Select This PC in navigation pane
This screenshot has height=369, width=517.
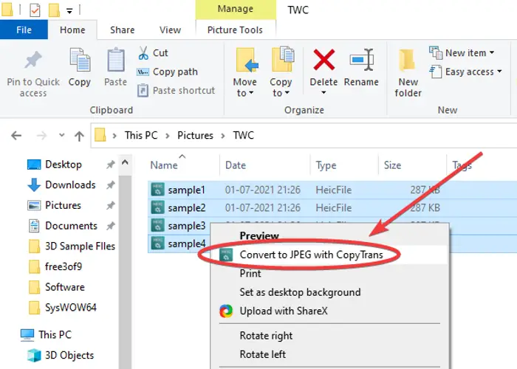click(x=55, y=335)
